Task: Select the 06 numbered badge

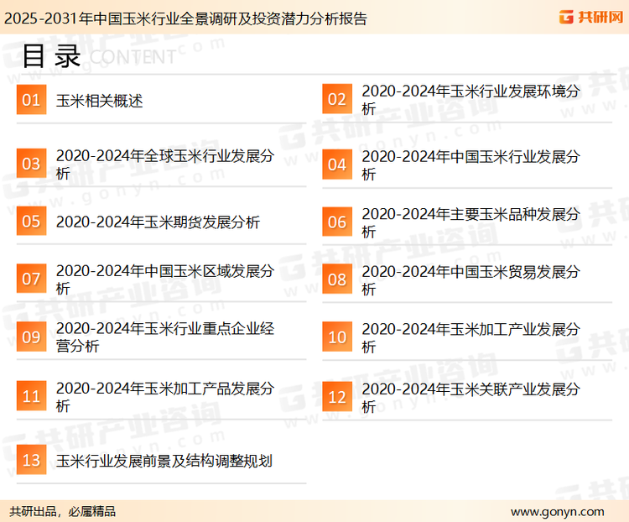Action: 336,222
